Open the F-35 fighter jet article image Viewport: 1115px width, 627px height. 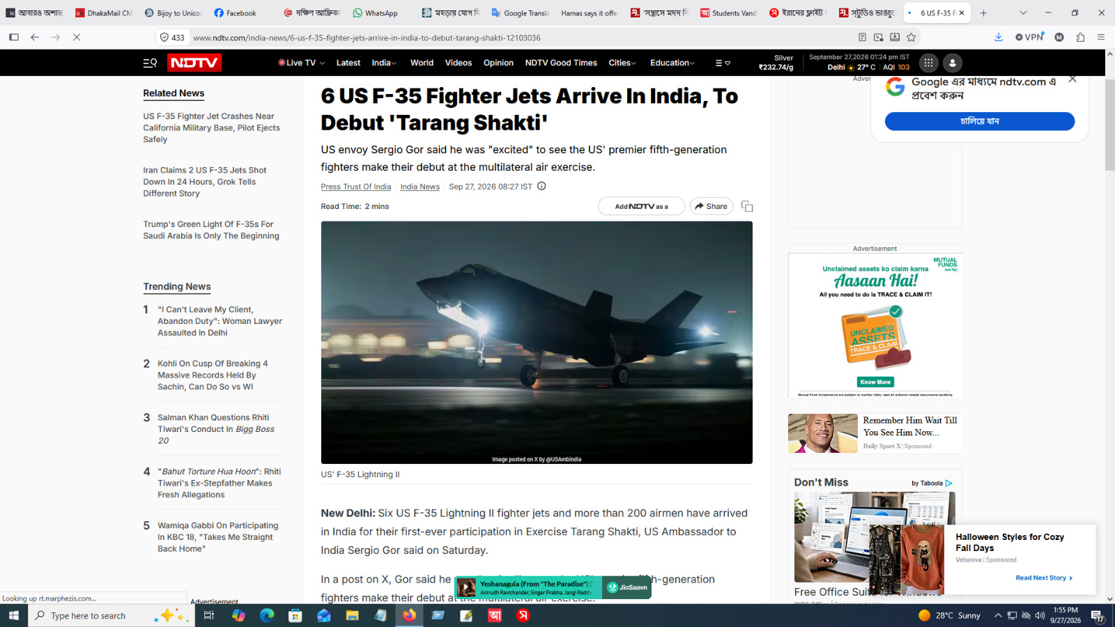537,343
